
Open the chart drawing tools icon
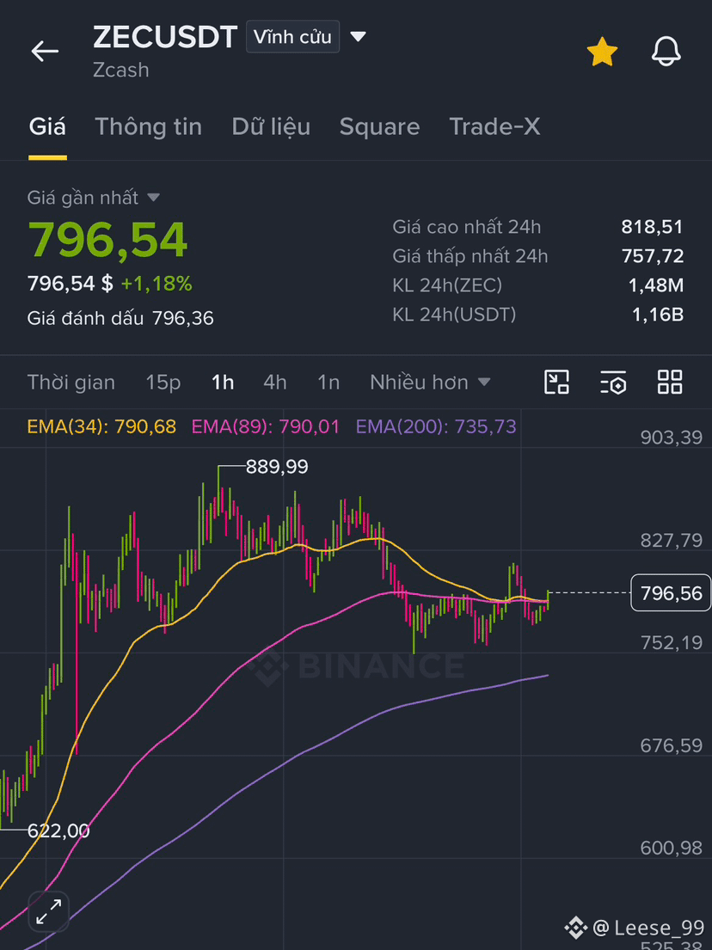pos(556,383)
